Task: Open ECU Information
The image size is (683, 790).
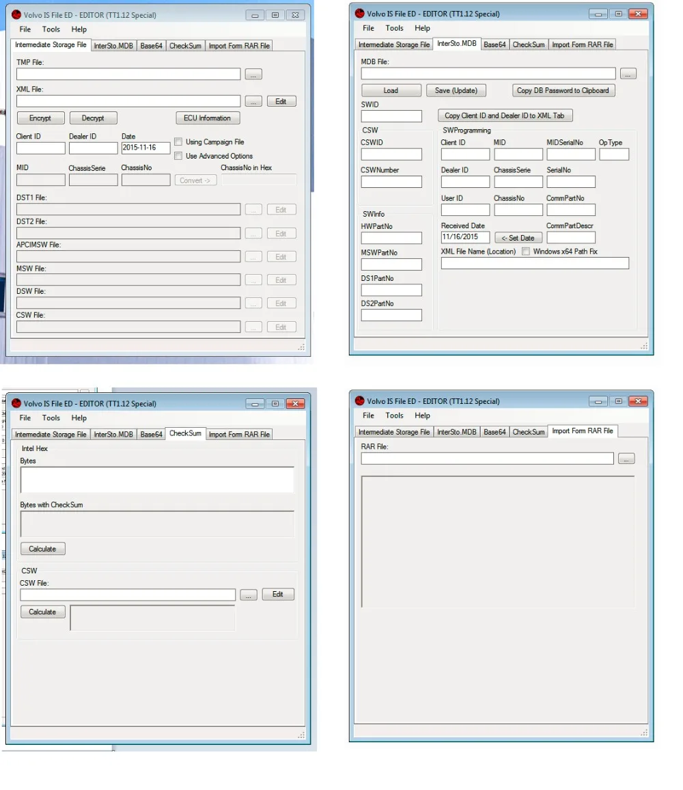Action: 208,118
